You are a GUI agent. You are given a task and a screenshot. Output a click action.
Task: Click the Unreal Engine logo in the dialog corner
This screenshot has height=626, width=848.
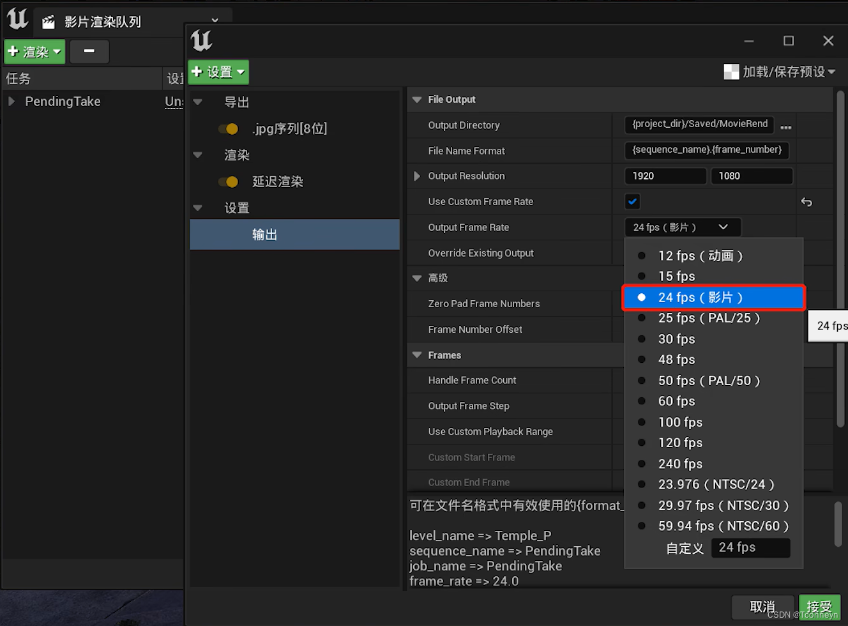pos(201,41)
